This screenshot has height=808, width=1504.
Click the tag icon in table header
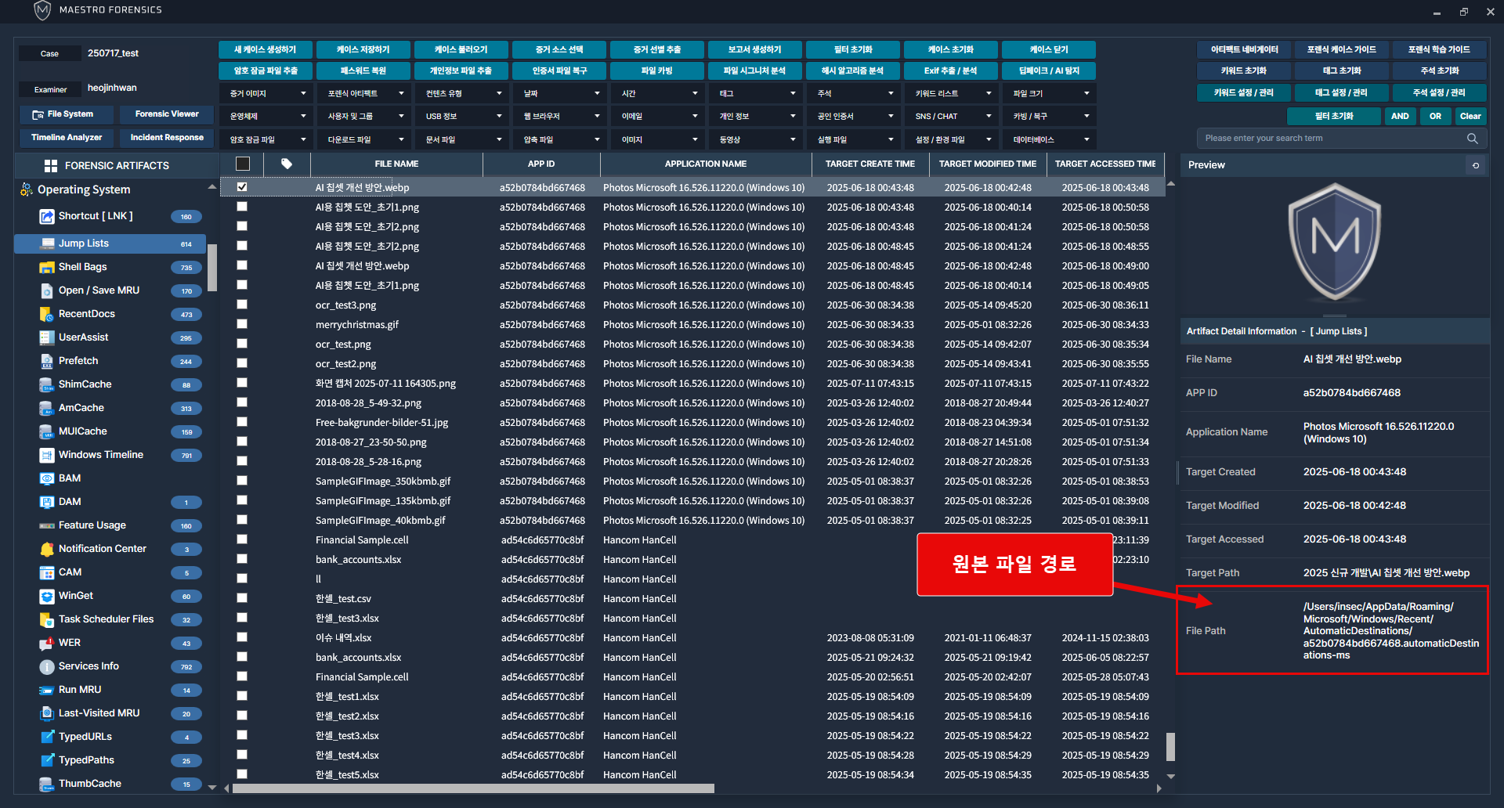pyautogui.click(x=287, y=164)
